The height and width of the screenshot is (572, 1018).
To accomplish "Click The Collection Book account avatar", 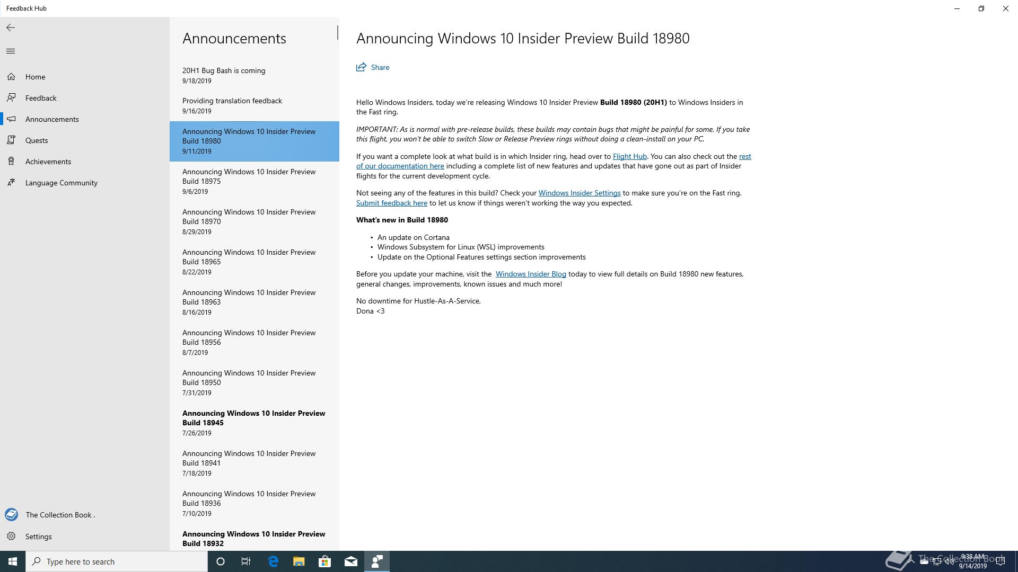I will click(x=11, y=515).
